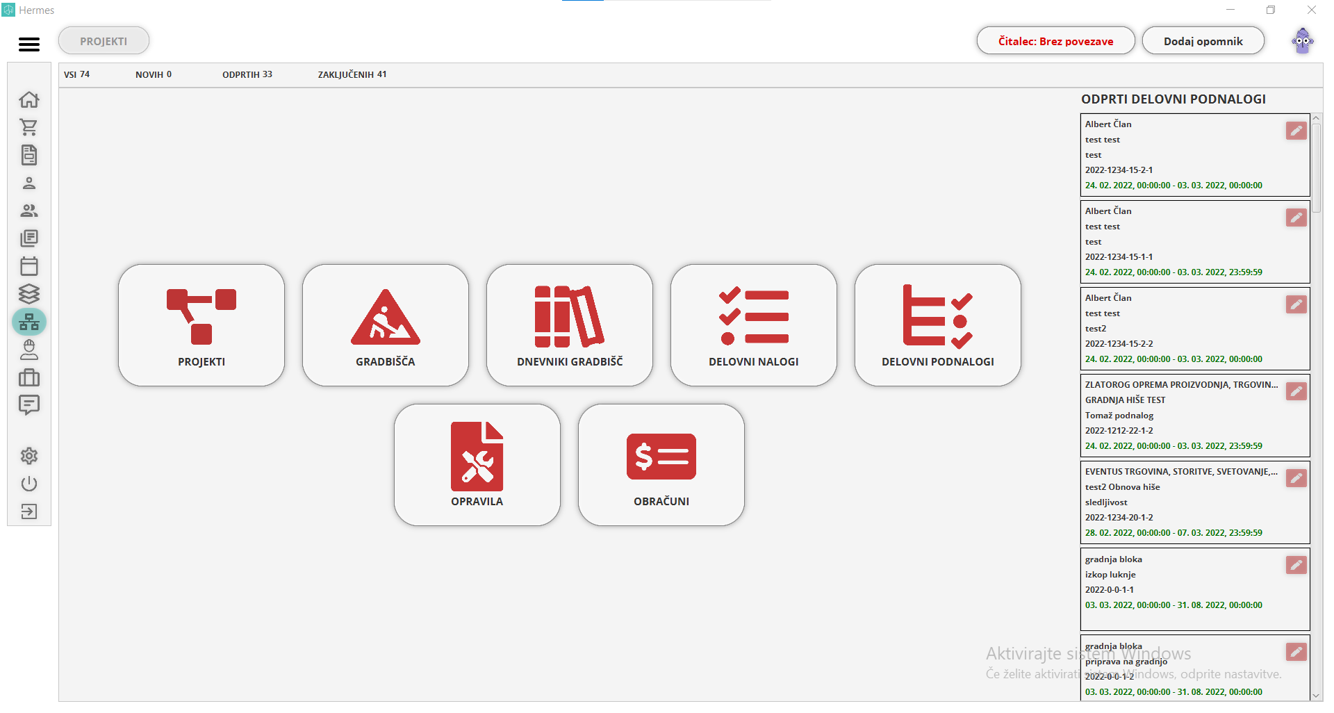Go to Home via house icon
Screen dimensions: 1334x713
29,99
